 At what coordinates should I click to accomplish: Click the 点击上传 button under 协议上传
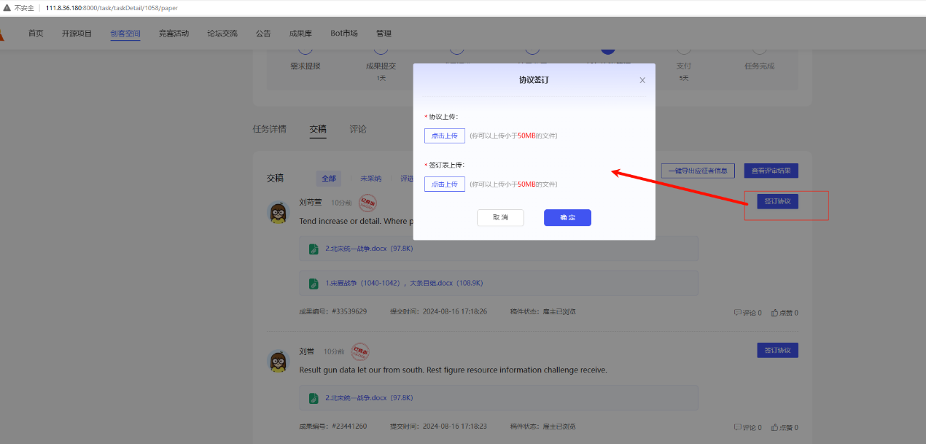point(445,136)
